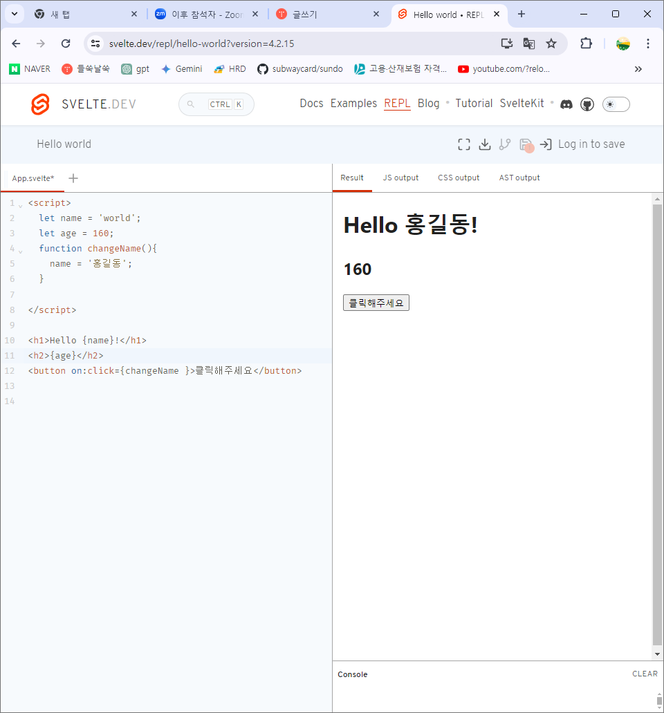The width and height of the screenshot is (664, 713).
Task: Open the GitHub icon link
Action: [587, 104]
